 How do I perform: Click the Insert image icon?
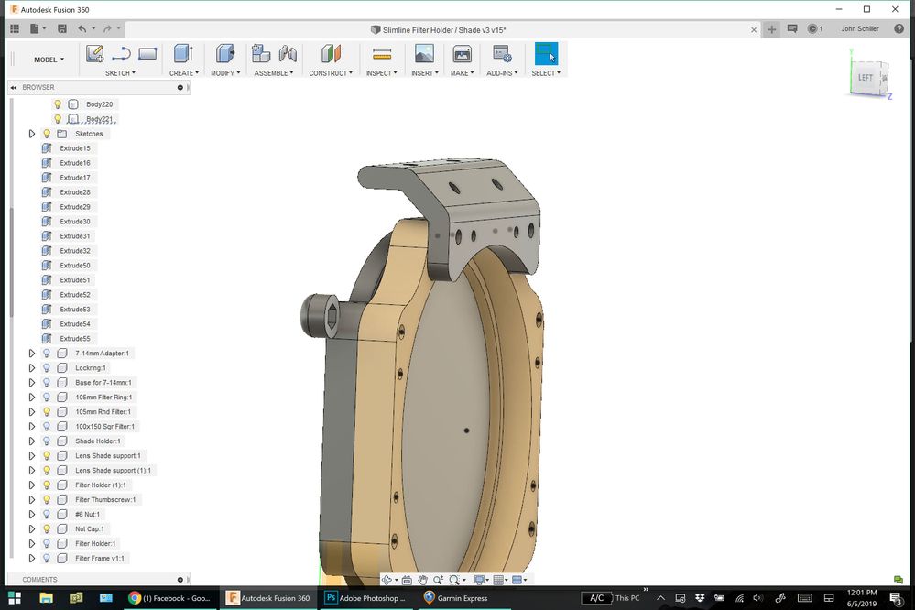[424, 54]
